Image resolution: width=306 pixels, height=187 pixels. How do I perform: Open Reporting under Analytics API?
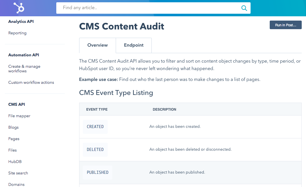17,33
